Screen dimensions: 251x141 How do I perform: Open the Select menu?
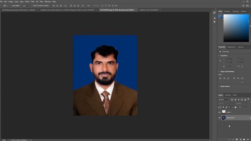pos(27,2)
